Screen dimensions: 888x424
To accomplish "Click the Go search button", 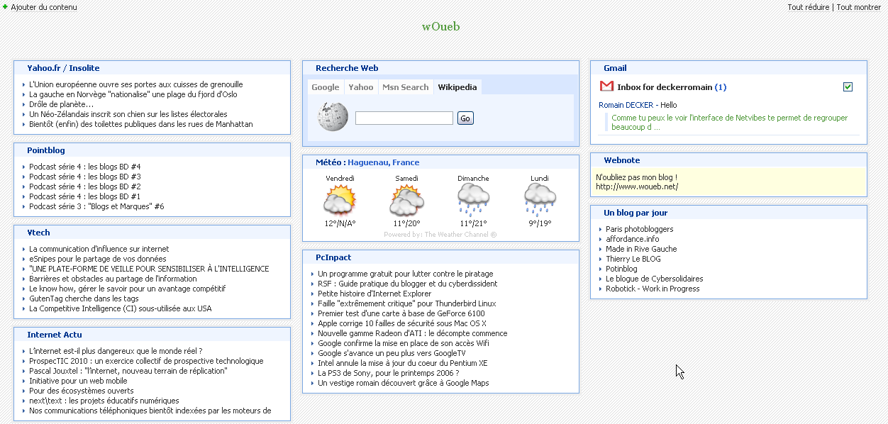I will coord(465,118).
